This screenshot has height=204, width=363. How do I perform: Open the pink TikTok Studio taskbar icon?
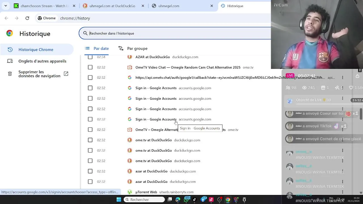pyautogui.click(x=211, y=200)
